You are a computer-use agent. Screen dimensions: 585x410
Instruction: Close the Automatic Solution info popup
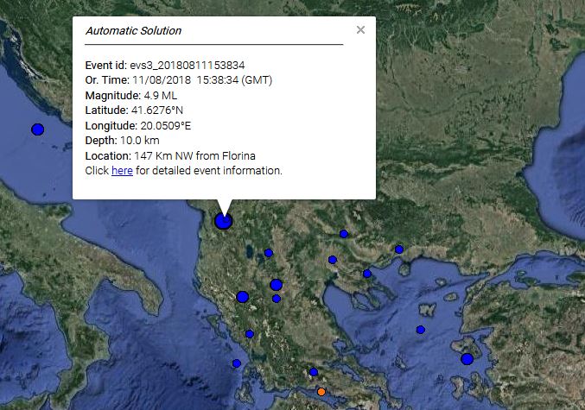tap(360, 30)
